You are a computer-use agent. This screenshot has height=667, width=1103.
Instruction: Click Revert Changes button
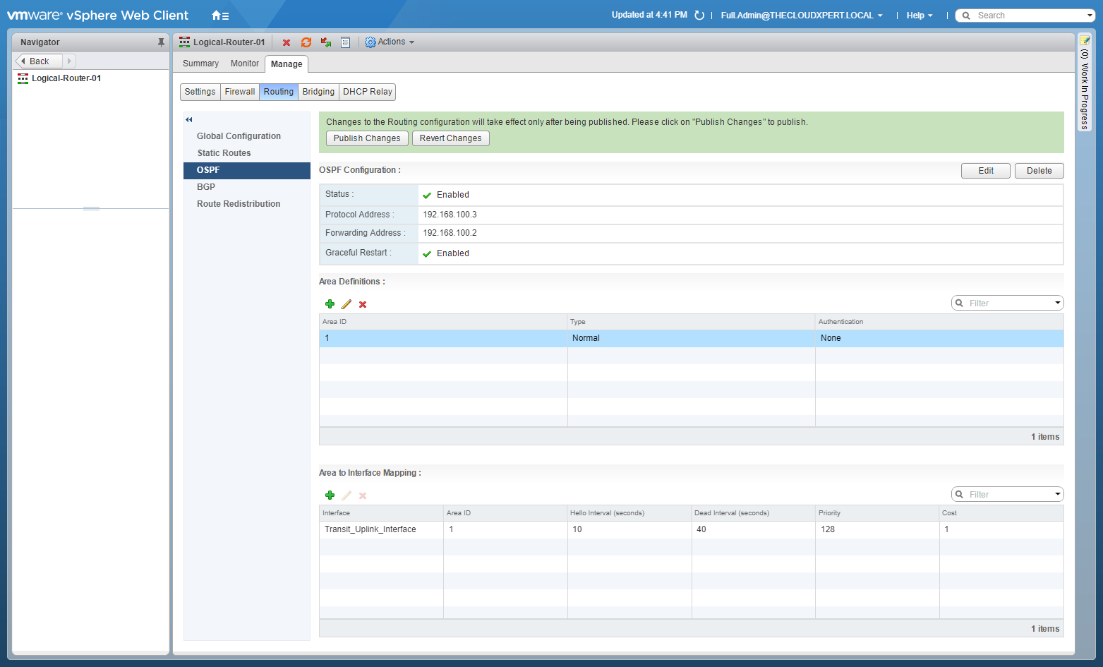(450, 138)
